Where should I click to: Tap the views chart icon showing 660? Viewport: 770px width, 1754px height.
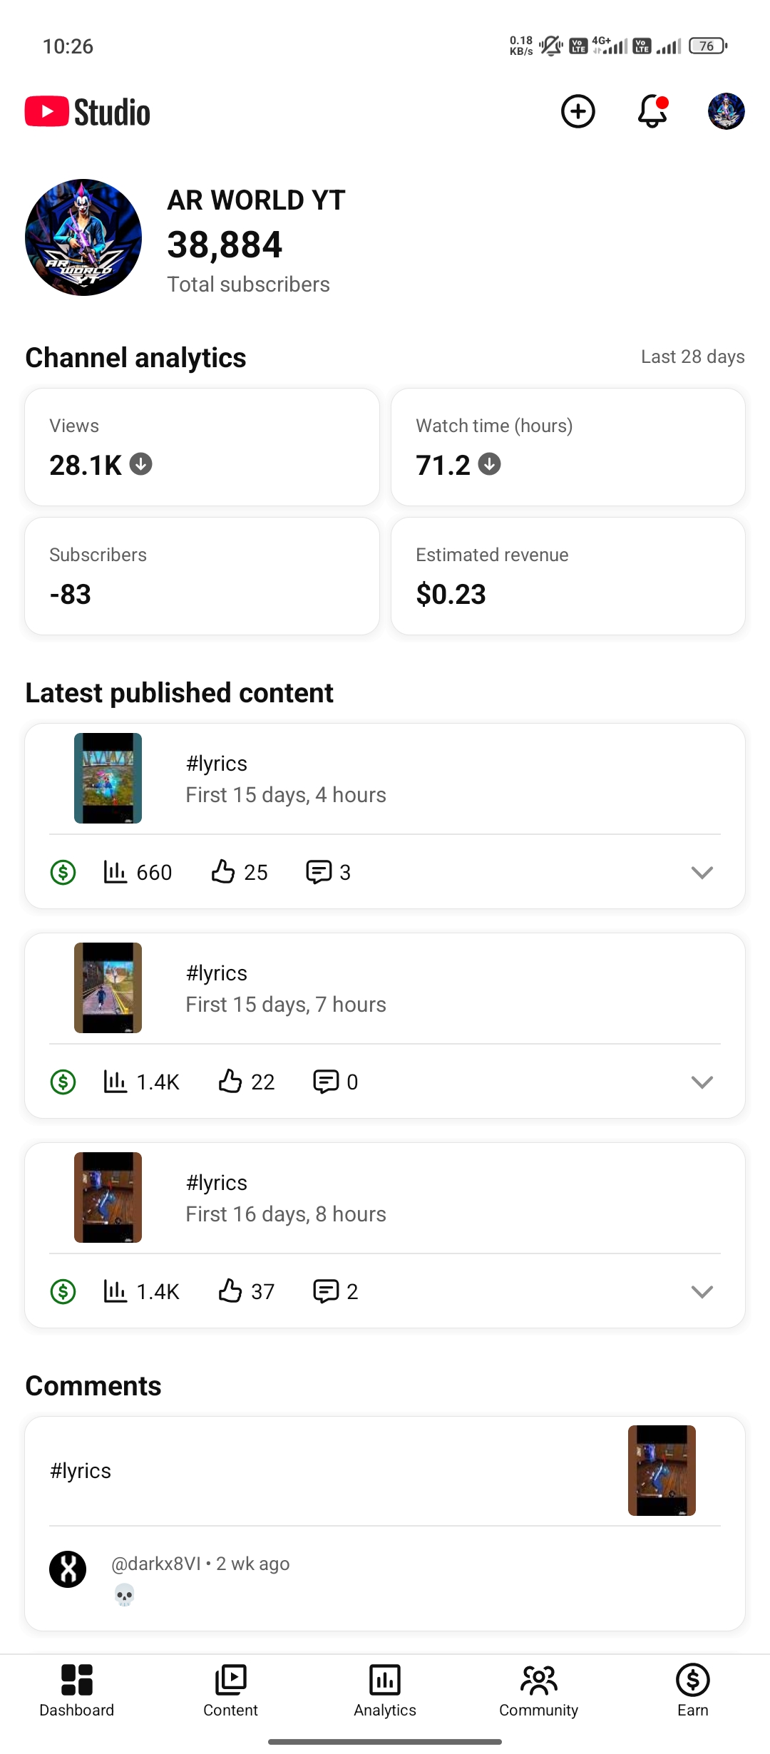point(115,871)
